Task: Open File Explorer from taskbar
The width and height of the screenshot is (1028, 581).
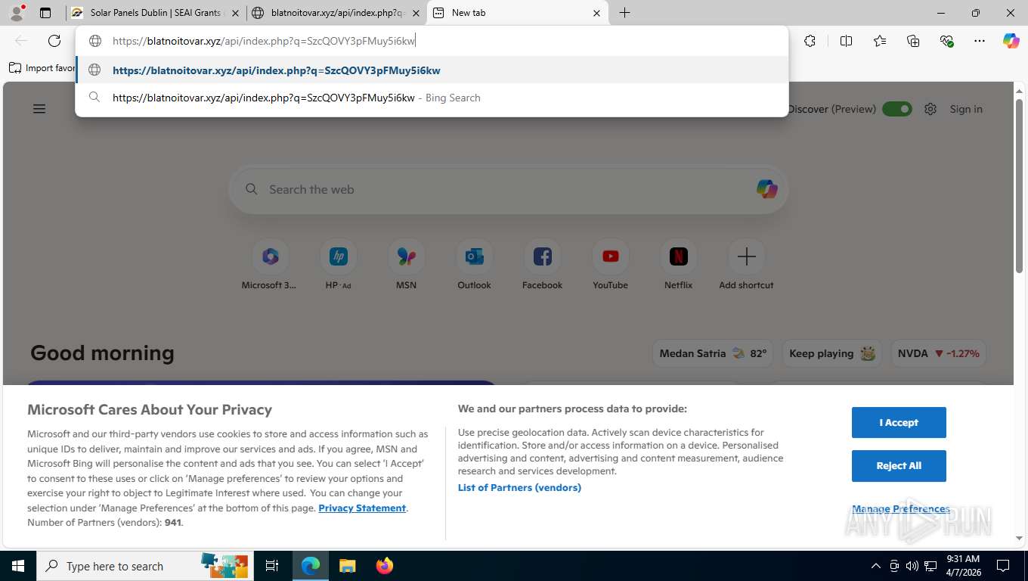Action: [x=347, y=566]
